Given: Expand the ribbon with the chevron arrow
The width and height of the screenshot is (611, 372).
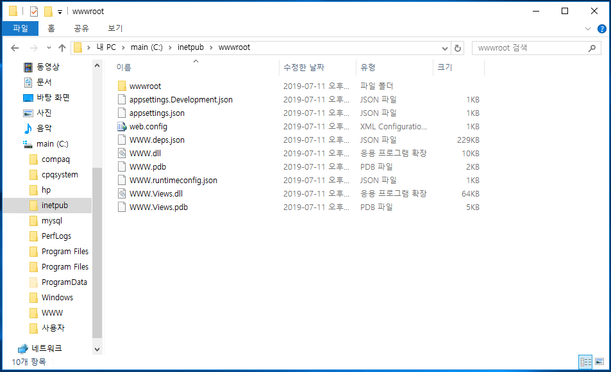Looking at the screenshot, I should (588, 29).
